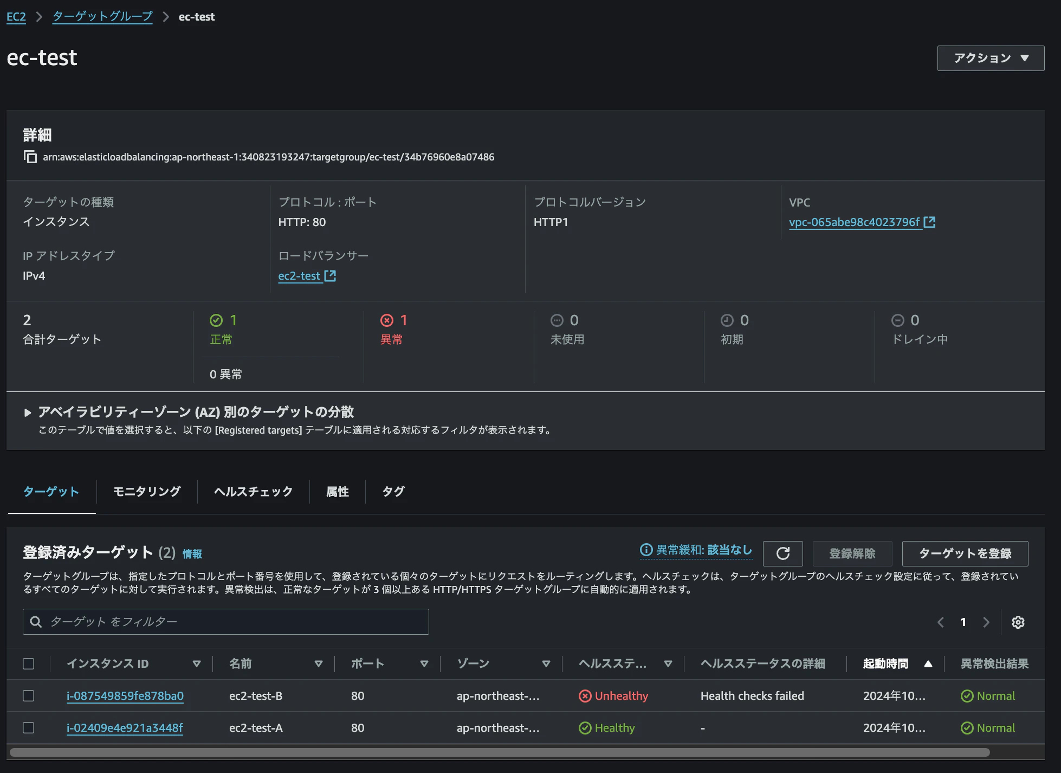The height and width of the screenshot is (773, 1061).
Task: Select checkbox for i-087549859fe878ba0
Action: click(x=29, y=696)
